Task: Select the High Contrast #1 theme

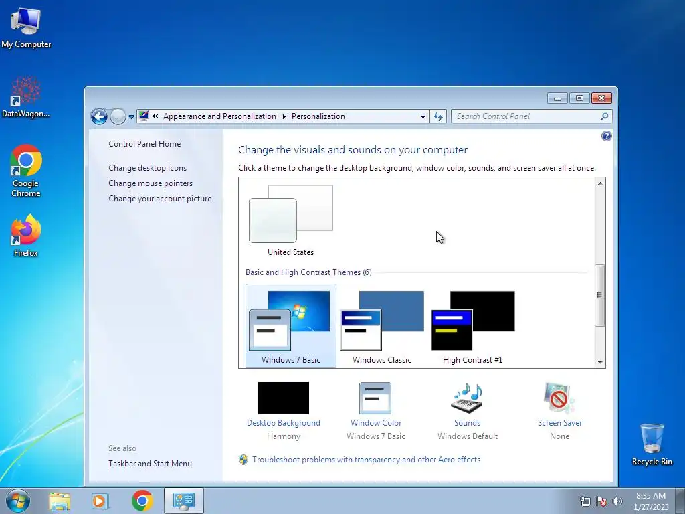Action: 473,326
